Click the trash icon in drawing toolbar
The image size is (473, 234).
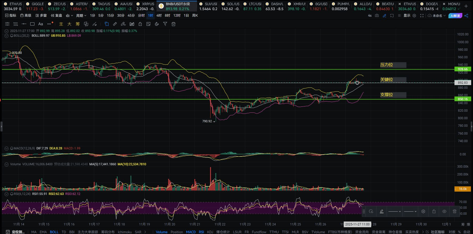[x=173, y=24]
